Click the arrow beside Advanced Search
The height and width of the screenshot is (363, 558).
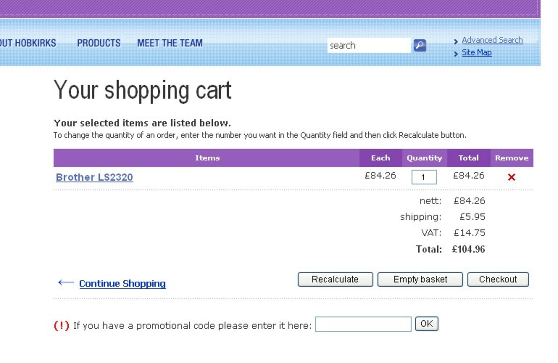pos(456,41)
